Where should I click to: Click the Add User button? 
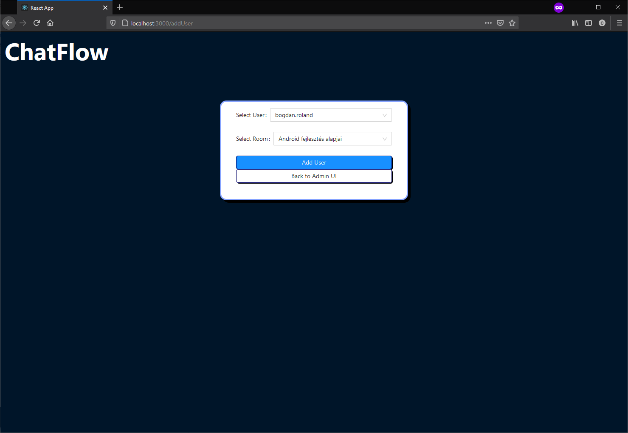pyautogui.click(x=314, y=162)
